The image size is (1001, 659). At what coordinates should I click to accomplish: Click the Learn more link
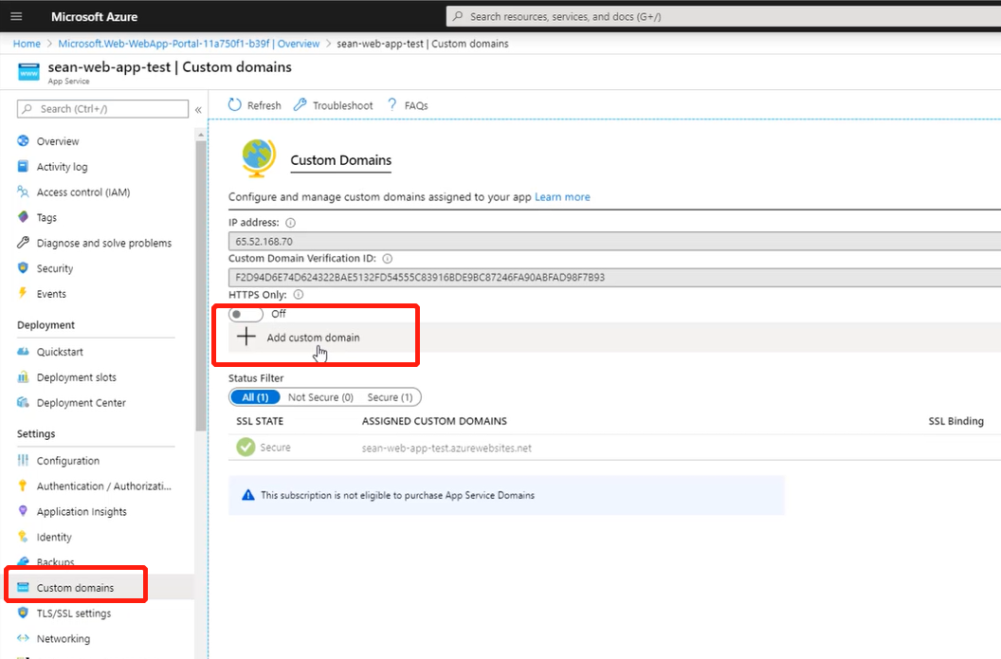562,196
